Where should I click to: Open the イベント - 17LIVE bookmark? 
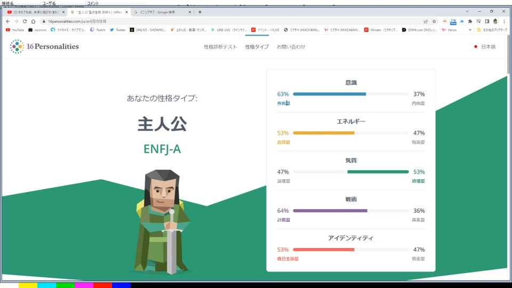coord(266,30)
